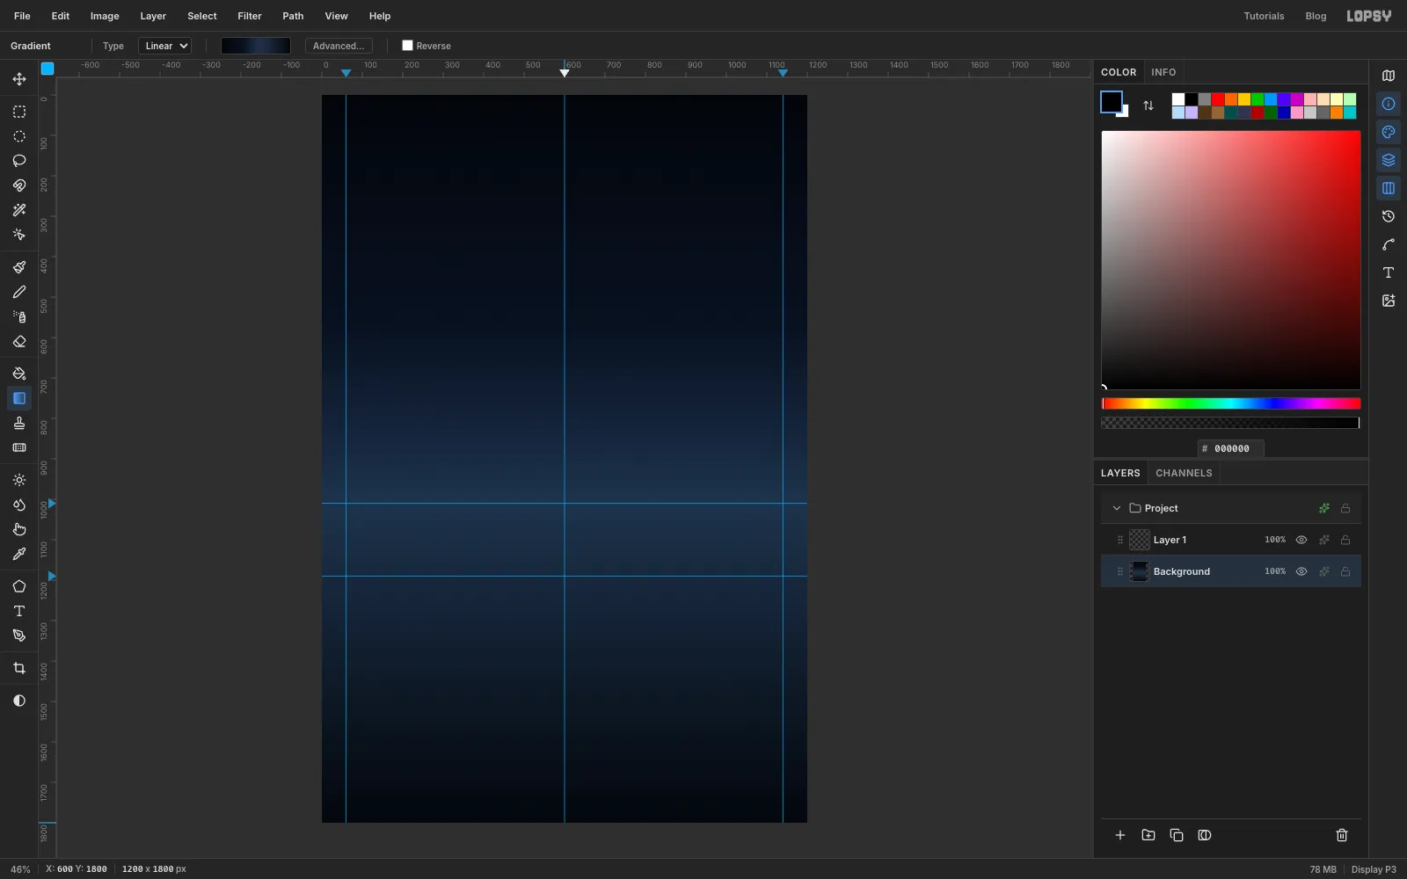Open the gradient preview picker
Image resolution: width=1407 pixels, height=879 pixels.
point(256,46)
